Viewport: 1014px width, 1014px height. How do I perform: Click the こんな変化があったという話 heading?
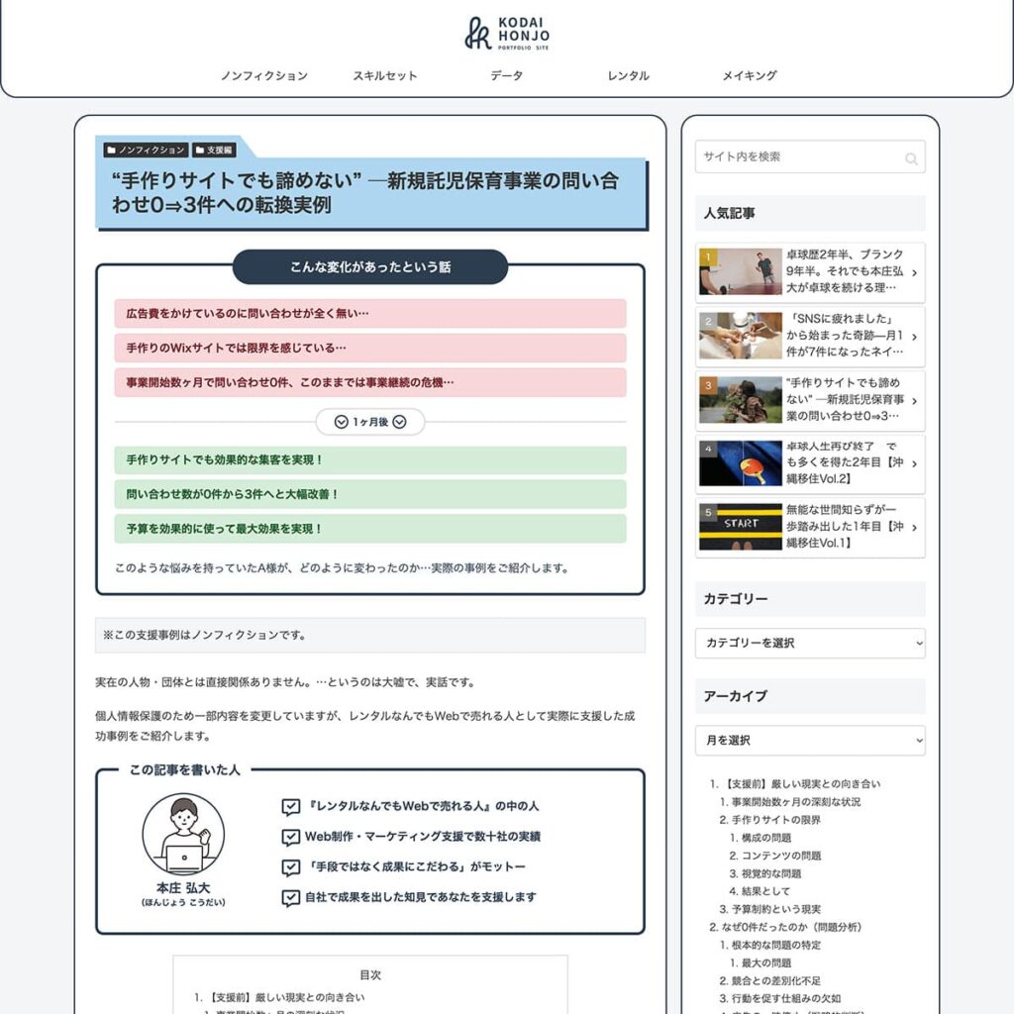click(370, 267)
